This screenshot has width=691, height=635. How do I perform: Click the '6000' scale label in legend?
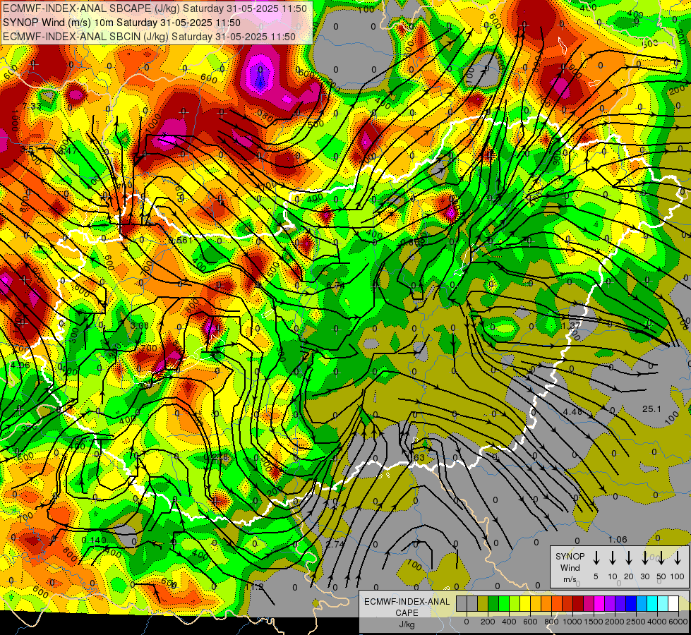point(678,622)
